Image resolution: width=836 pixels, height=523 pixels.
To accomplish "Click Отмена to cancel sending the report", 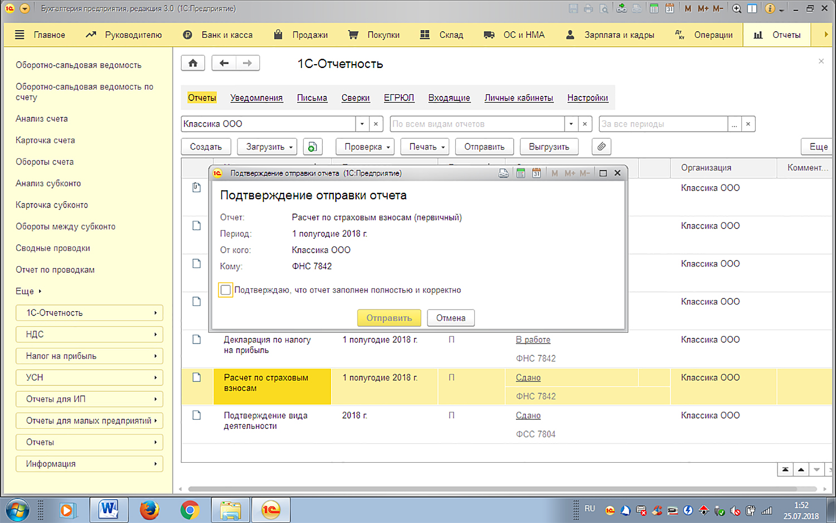I will 450,318.
